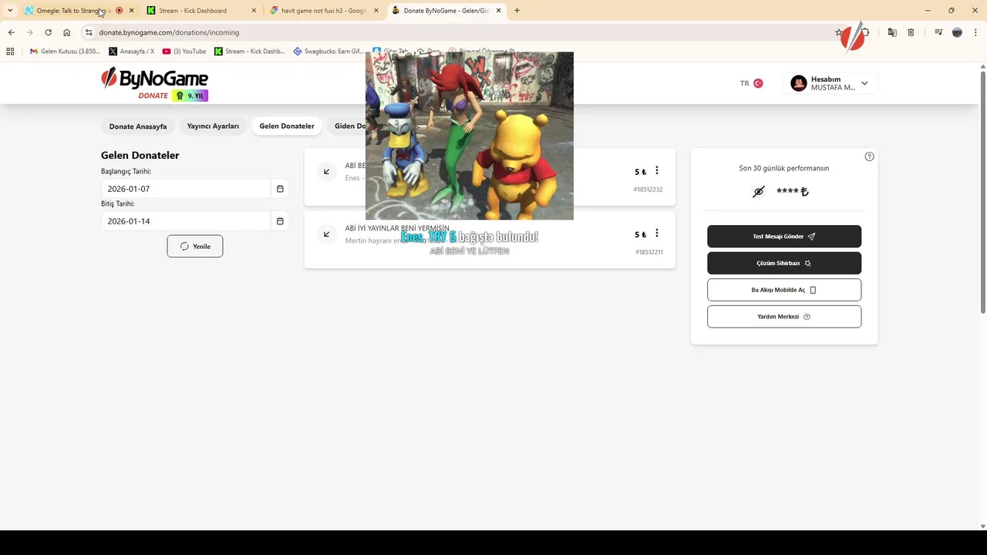Click the Yenile refresh button
The width and height of the screenshot is (987, 555).
(195, 247)
